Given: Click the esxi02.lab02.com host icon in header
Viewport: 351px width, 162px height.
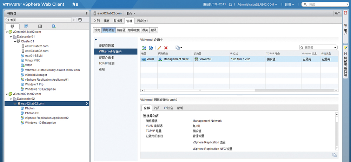Looking at the screenshot, I should (x=95, y=13).
